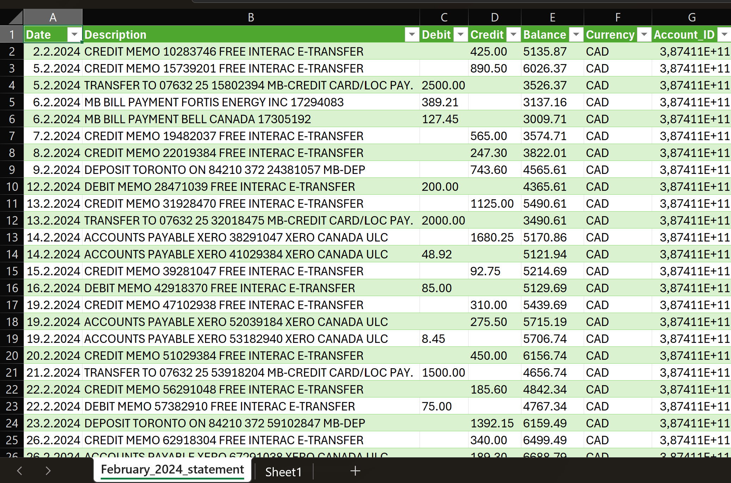This screenshot has width=731, height=483.
Task: Select the February_2024_statement sheet tab
Action: (x=172, y=470)
